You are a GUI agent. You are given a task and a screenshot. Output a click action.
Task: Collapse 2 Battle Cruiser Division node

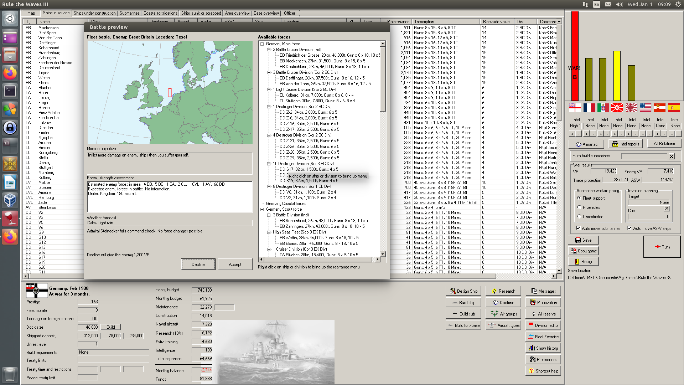click(x=269, y=50)
